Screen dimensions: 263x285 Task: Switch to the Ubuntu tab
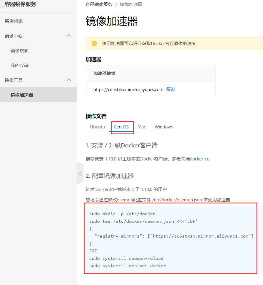(97, 127)
